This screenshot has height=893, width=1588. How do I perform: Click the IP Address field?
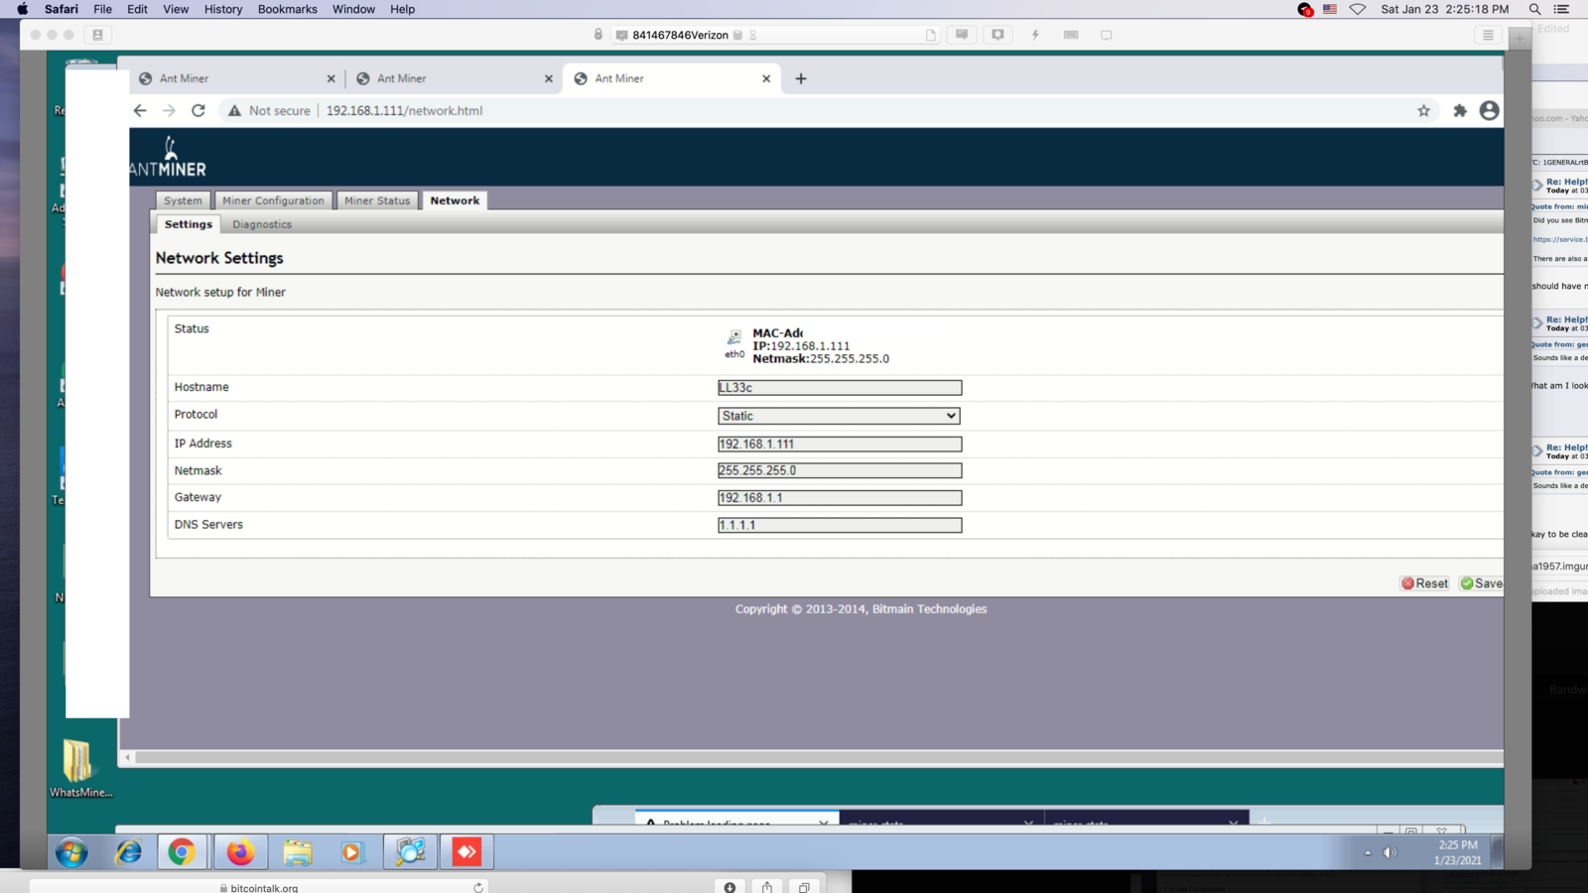point(840,445)
